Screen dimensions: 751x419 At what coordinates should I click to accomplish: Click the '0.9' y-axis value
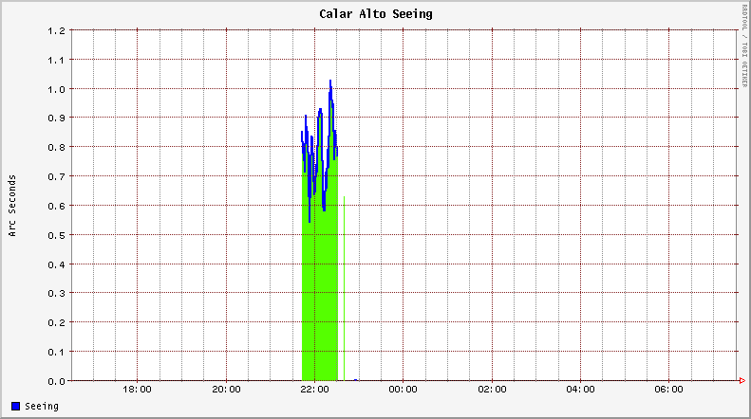pyautogui.click(x=56, y=118)
